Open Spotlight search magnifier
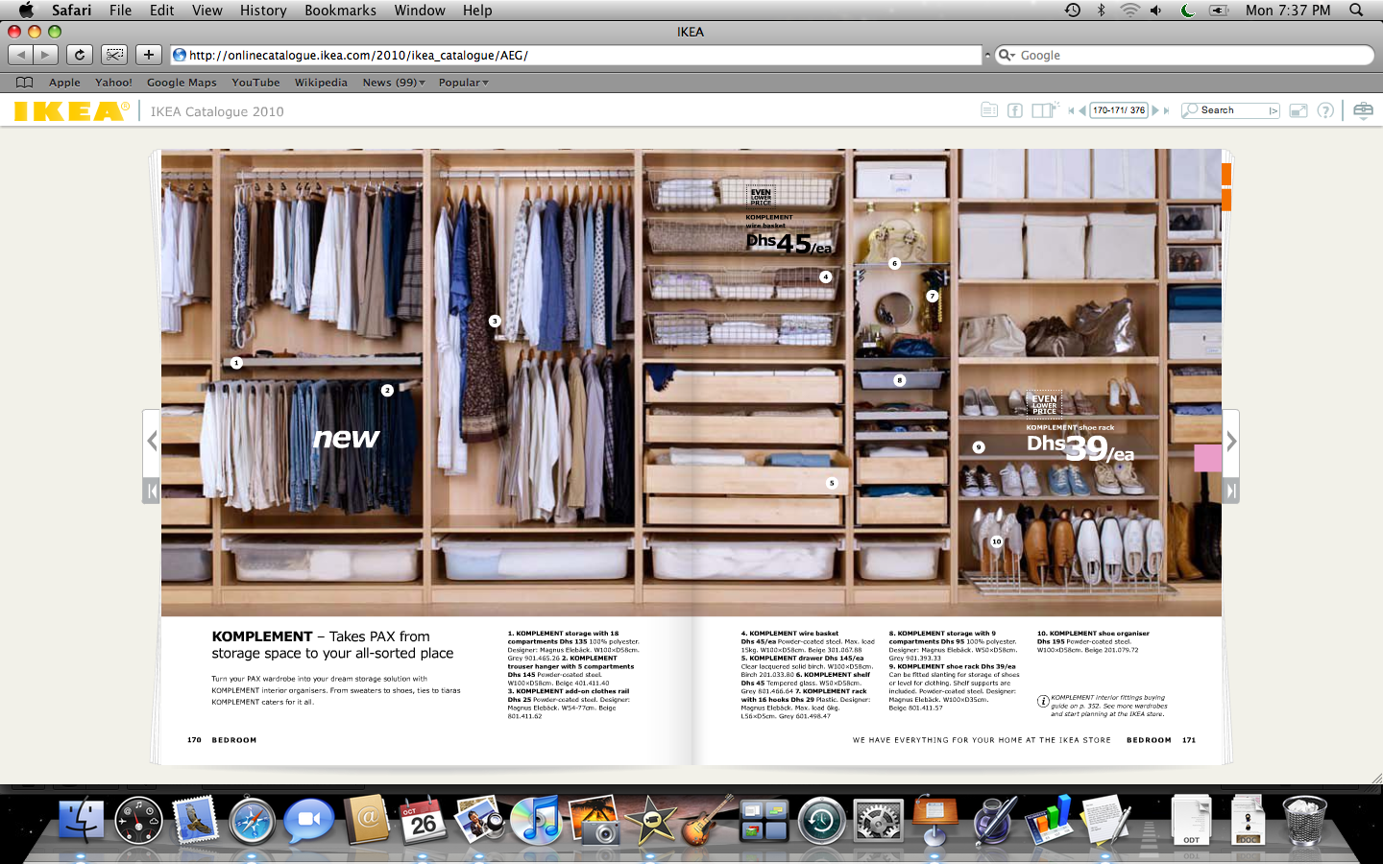 (1356, 10)
